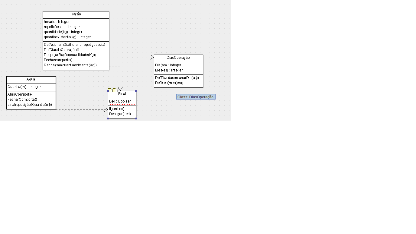Viewport: 416px width, 234px height.
Task: Click the arrowhead pointing into DiasOperação
Action: coord(152,57)
